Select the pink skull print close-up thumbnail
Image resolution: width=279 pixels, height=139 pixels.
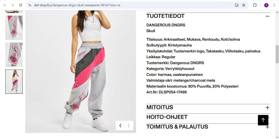(x=14, y=55)
